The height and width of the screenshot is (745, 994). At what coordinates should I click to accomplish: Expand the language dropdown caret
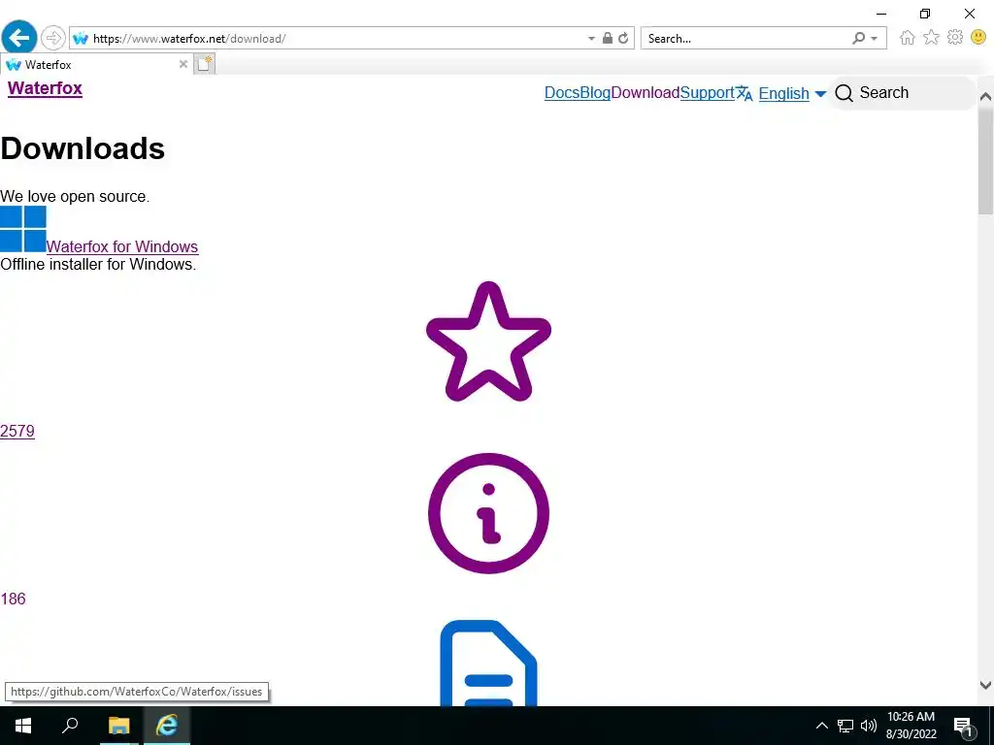(820, 94)
